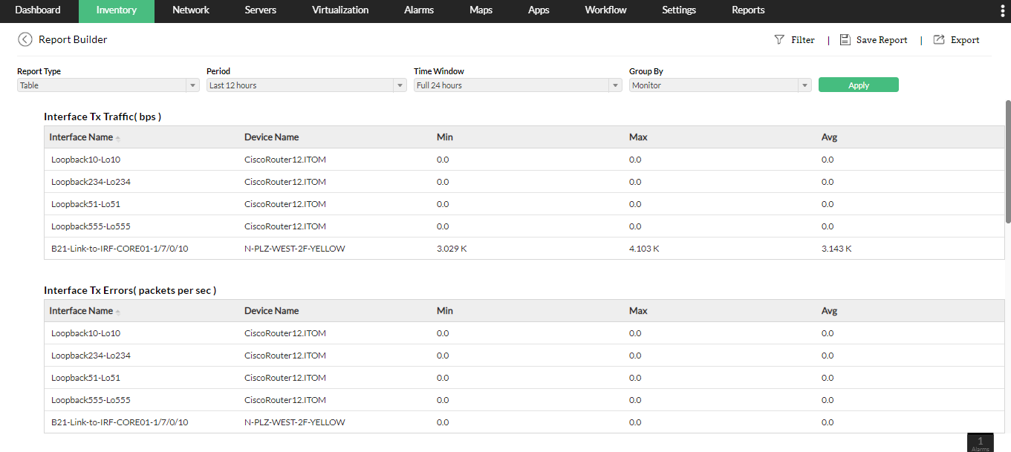Sort Interface Name in Tx Errors table
The width and height of the screenshot is (1011, 452).
117,311
